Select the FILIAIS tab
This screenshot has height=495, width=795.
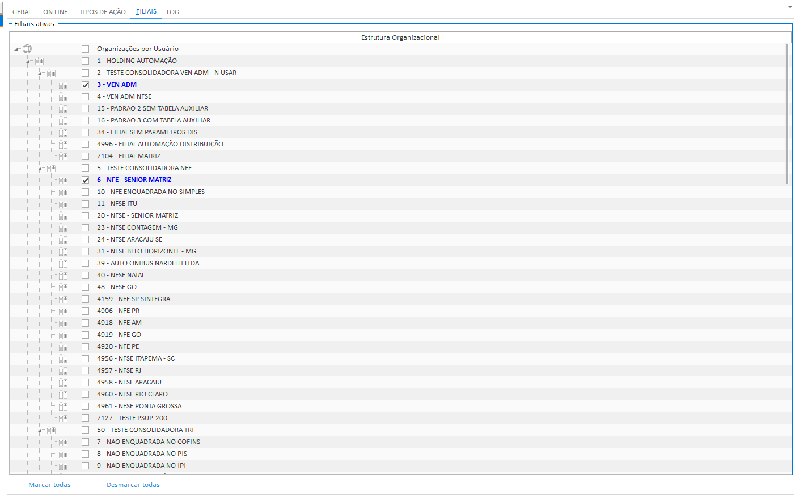(146, 11)
